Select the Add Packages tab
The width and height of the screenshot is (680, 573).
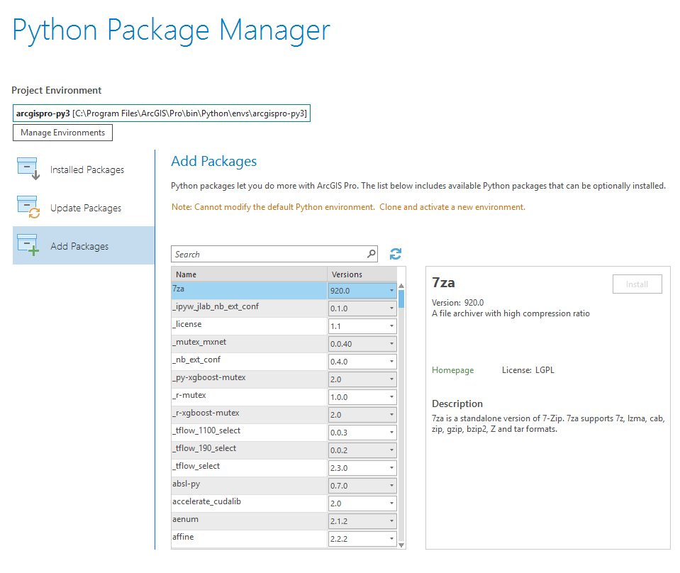[83, 245]
